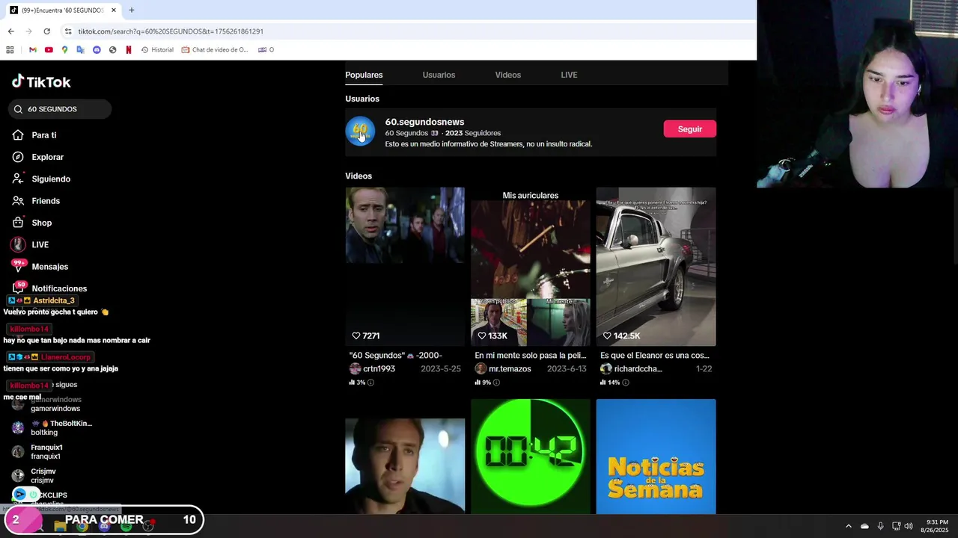Open the Chat de video de O... bookmark
The width and height of the screenshot is (958, 538).
tap(215, 50)
